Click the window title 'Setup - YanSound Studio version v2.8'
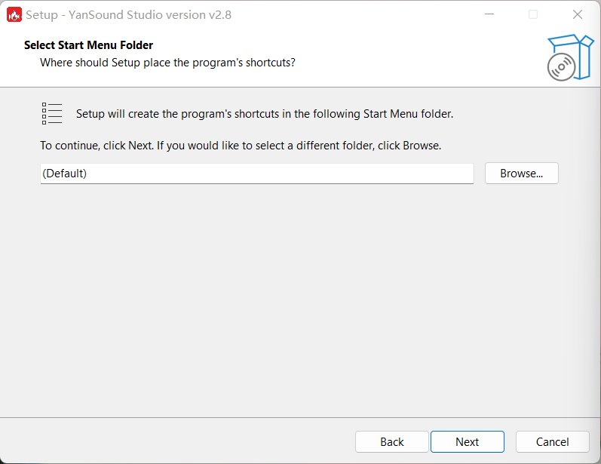Viewport: 601px width, 464px height. (x=128, y=15)
